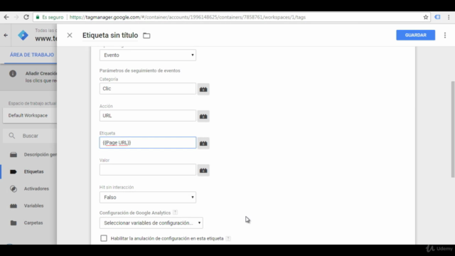The height and width of the screenshot is (256, 455).
Task: Click the browser back arrow
Action: [x=6, y=17]
